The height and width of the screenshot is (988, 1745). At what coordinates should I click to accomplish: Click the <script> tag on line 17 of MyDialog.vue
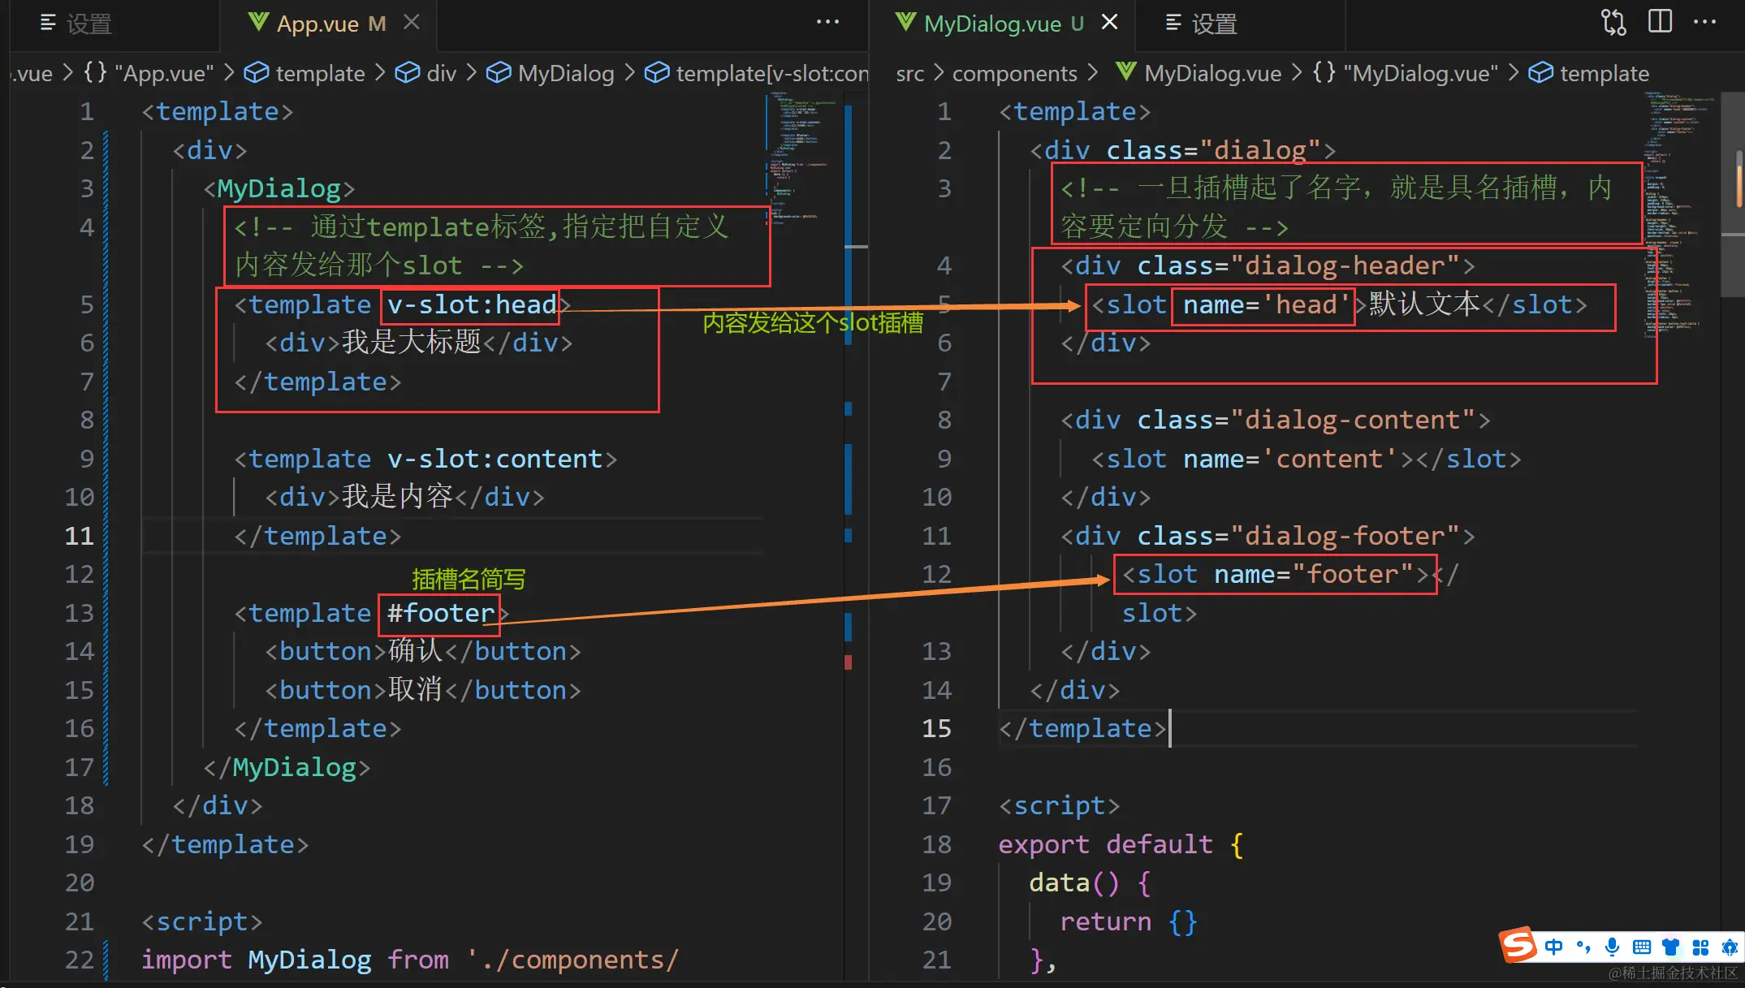pos(1059,805)
